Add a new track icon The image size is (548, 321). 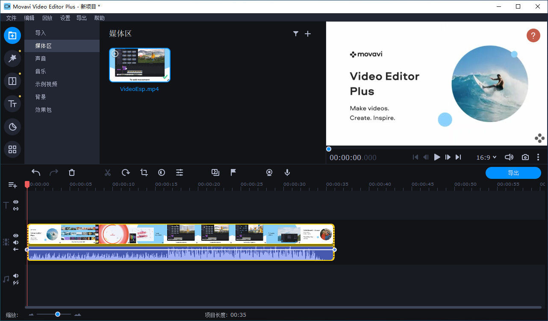tap(13, 185)
